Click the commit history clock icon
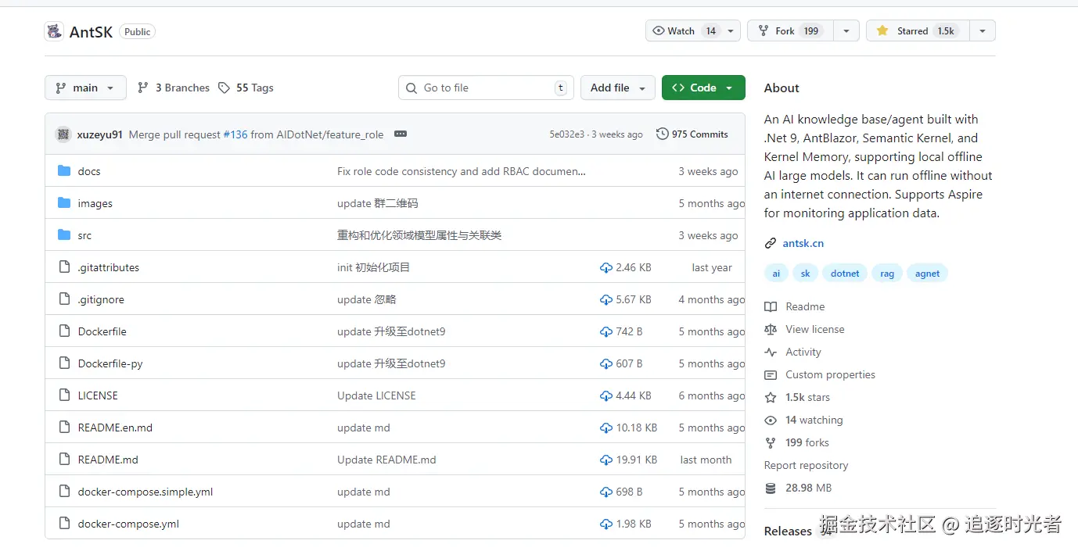The image size is (1078, 551). 662,134
